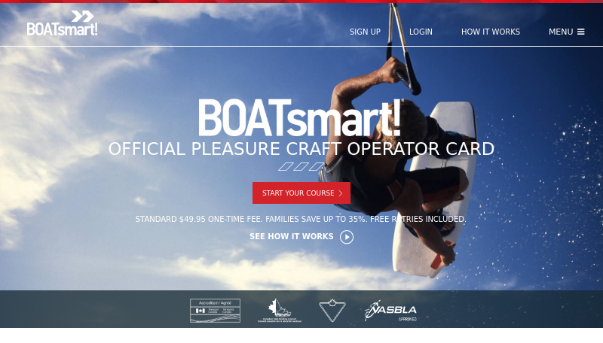This screenshot has height=343, width=603.
Task: Click the inverted triangle maple leaf logo
Action: pos(332,311)
